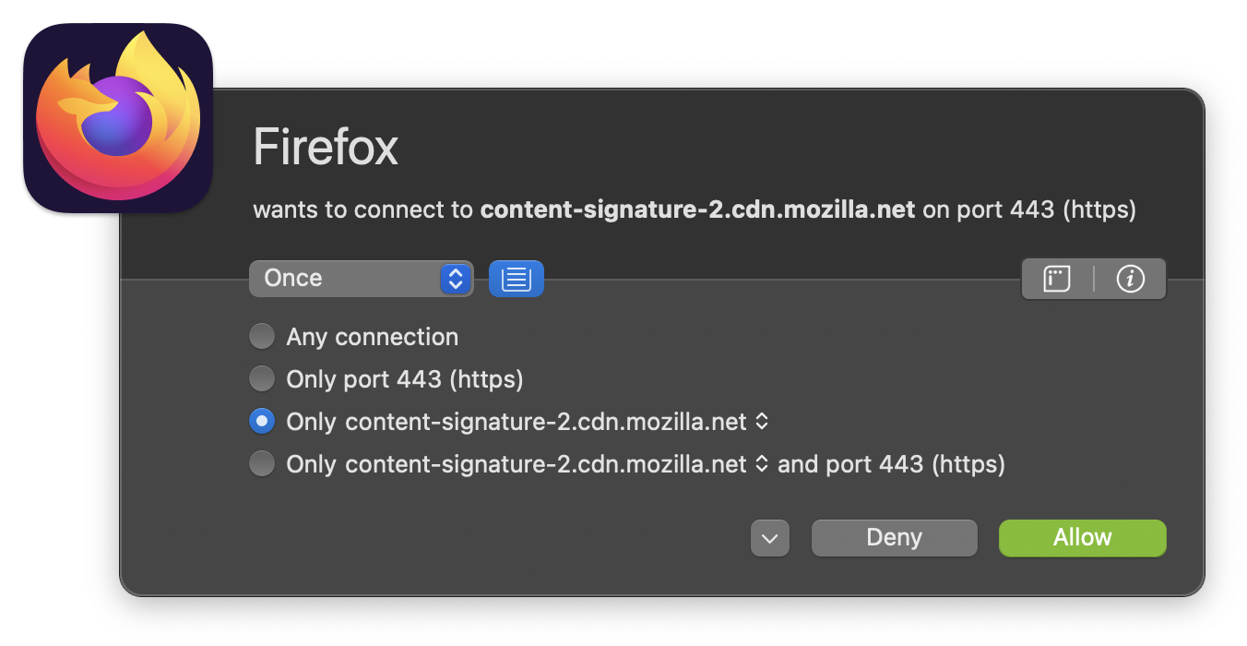Click the "wants to connect to" text
This screenshot has width=1247, height=646.
(363, 210)
